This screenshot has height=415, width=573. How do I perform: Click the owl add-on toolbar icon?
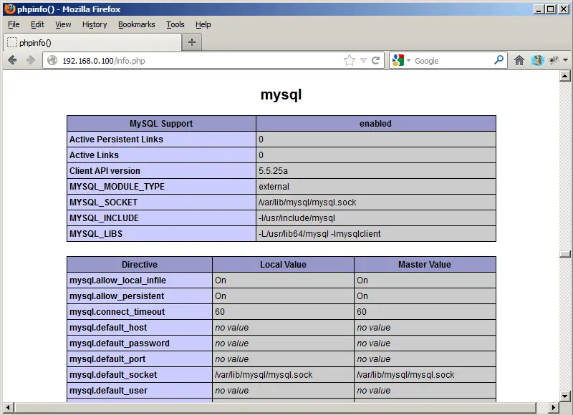[537, 60]
